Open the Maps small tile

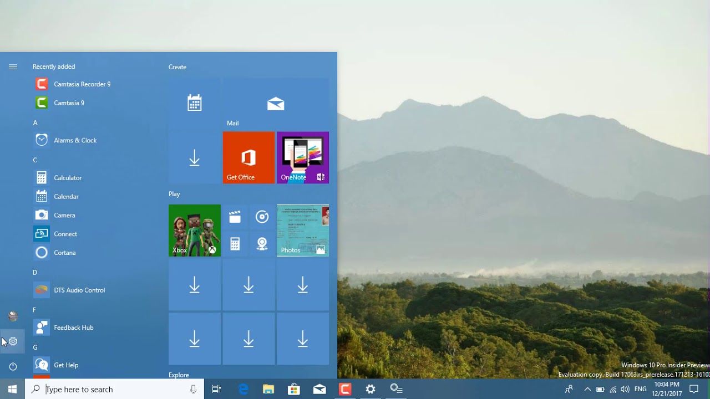(262, 244)
